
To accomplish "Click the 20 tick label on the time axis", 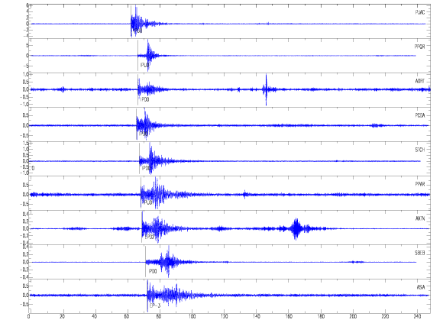I will click(62, 316).
